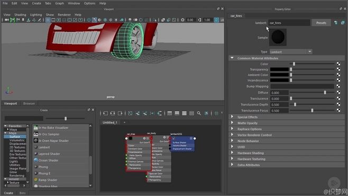Click the Diffuse value input field
This screenshot has width=348, height=196.
[279, 93]
